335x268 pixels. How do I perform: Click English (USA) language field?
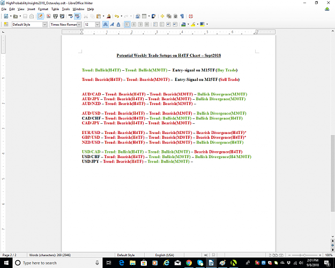click(x=165, y=255)
